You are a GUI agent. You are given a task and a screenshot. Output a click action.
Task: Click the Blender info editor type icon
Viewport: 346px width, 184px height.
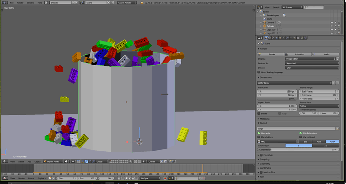tap(5, 3)
